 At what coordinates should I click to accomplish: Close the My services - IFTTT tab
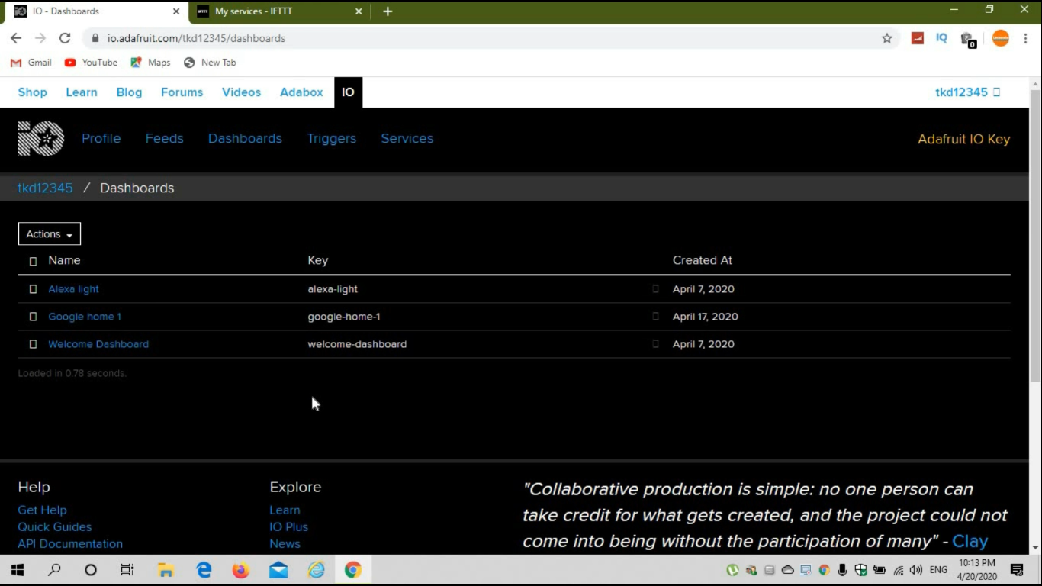(359, 11)
